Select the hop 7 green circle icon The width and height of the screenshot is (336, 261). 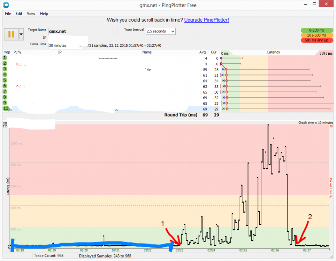(x=5, y=92)
